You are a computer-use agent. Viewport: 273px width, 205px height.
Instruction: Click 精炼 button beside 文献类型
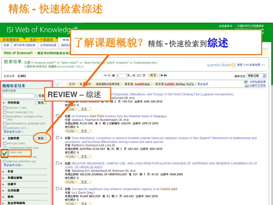pos(41,138)
